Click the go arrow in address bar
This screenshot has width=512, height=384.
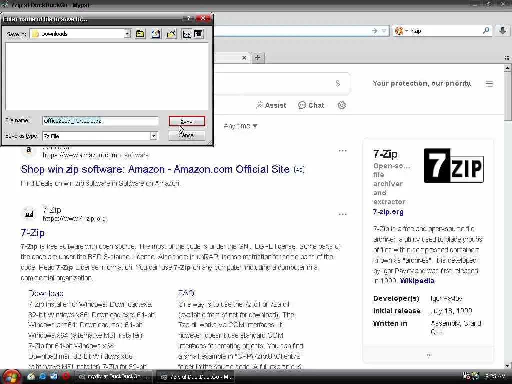pyautogui.click(x=375, y=31)
